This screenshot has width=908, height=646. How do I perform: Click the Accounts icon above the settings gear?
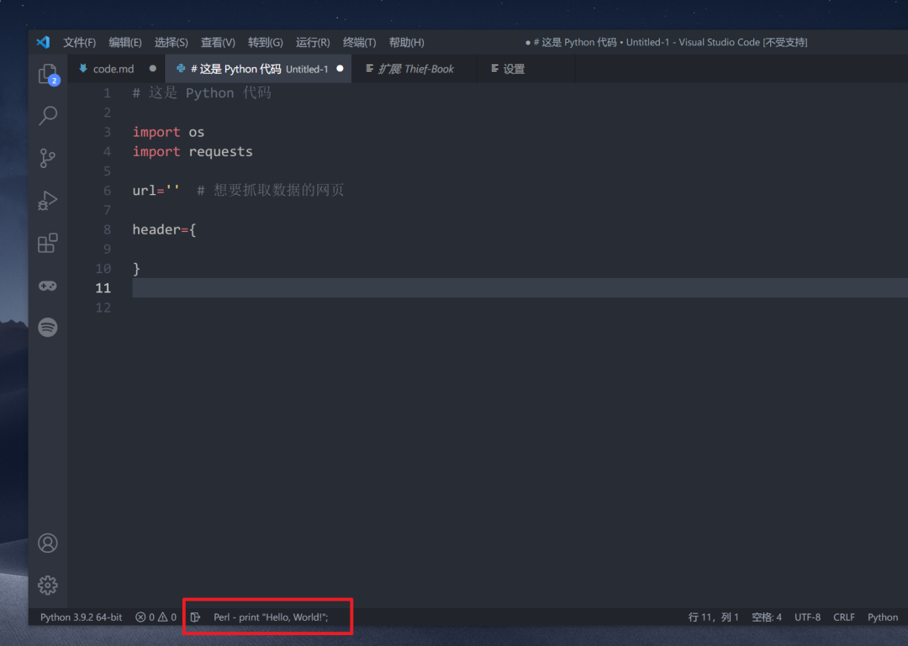47,544
